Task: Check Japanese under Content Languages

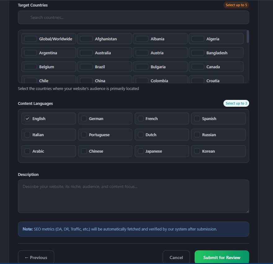Action: pyautogui.click(x=140, y=151)
